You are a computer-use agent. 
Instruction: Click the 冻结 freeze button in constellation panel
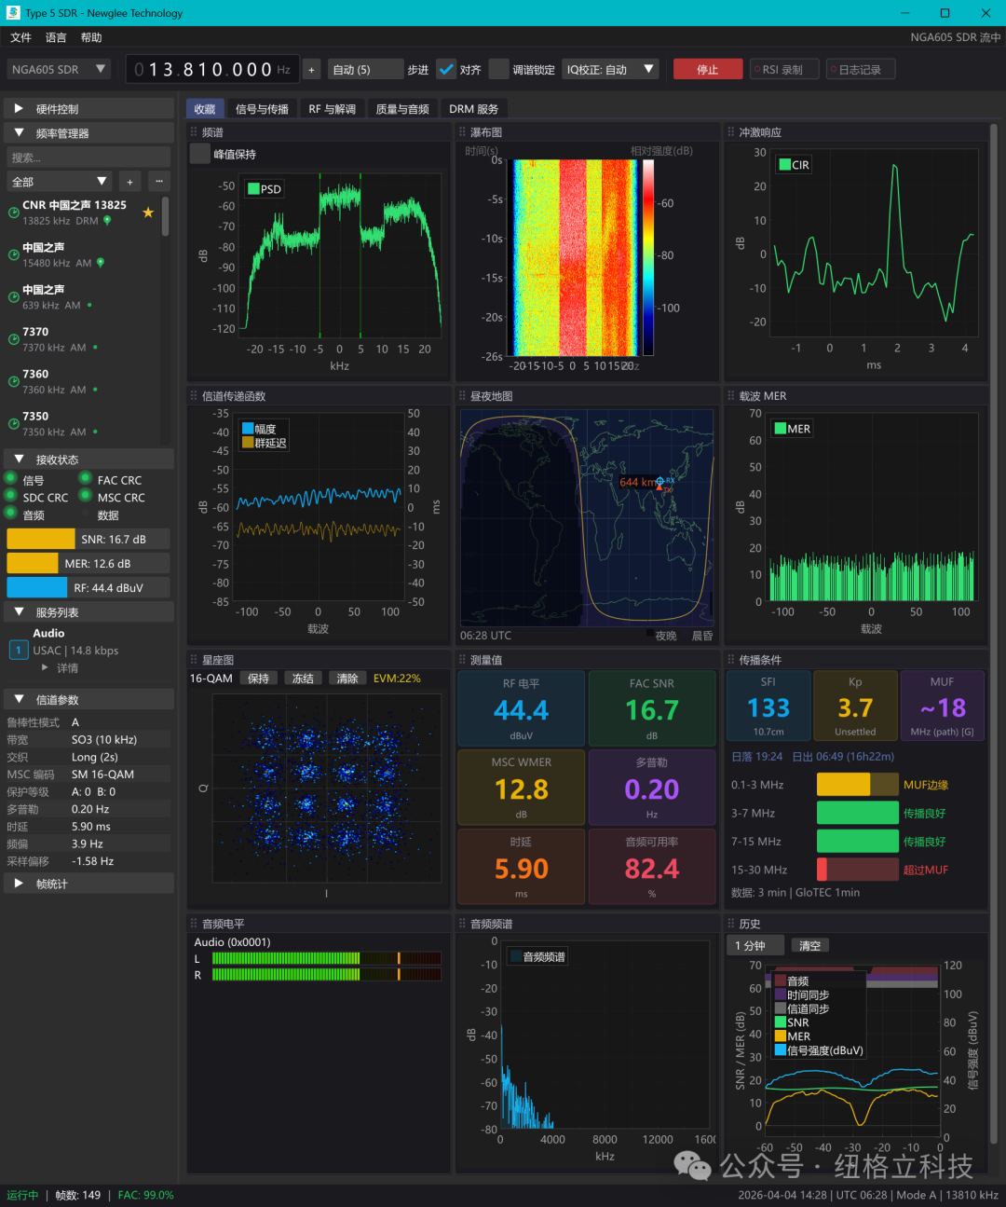pos(303,679)
